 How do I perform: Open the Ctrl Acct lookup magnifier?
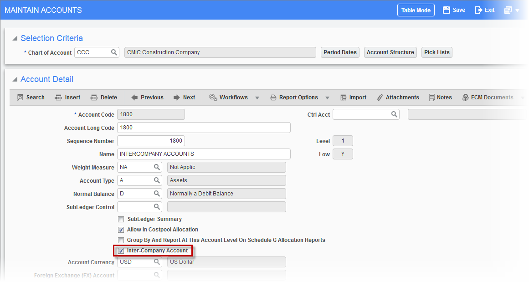(394, 114)
